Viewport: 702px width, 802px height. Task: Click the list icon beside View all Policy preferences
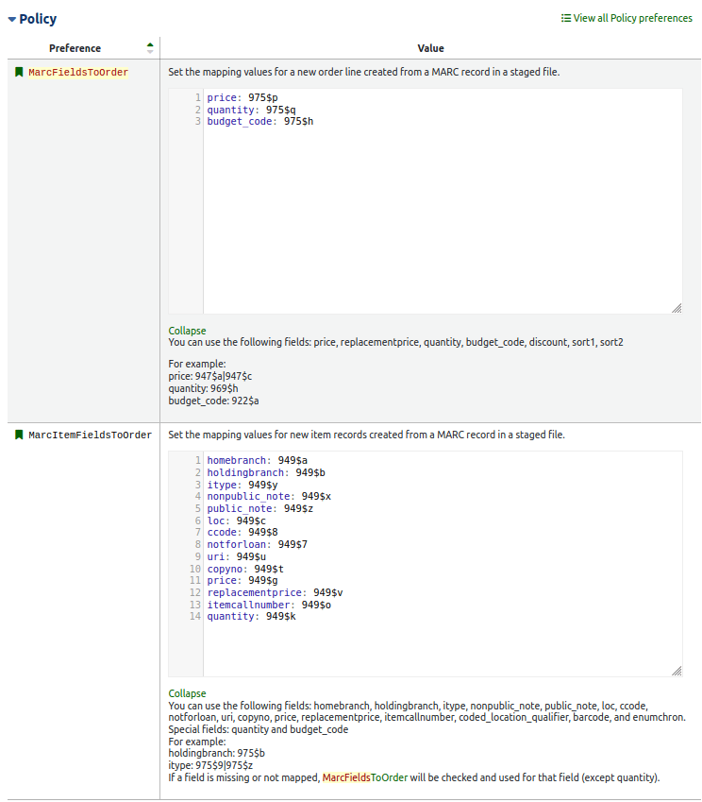click(x=565, y=18)
